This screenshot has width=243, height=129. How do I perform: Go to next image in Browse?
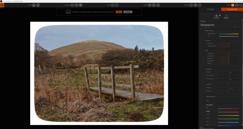click(x=200, y=5)
